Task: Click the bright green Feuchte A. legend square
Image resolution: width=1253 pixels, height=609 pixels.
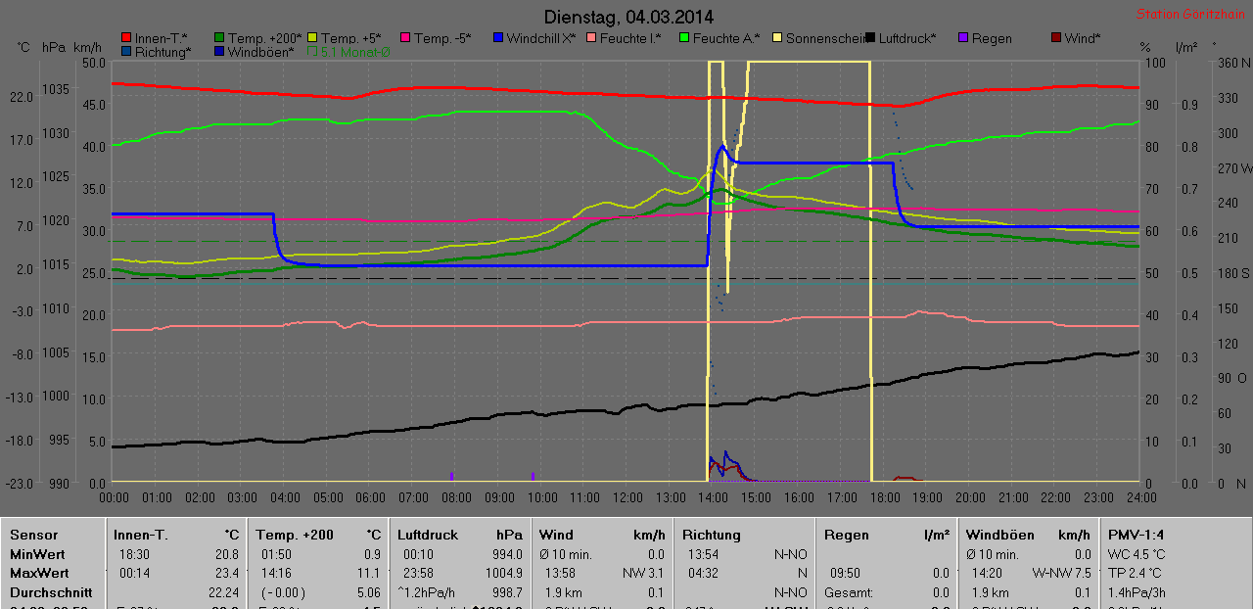Action: (x=683, y=38)
